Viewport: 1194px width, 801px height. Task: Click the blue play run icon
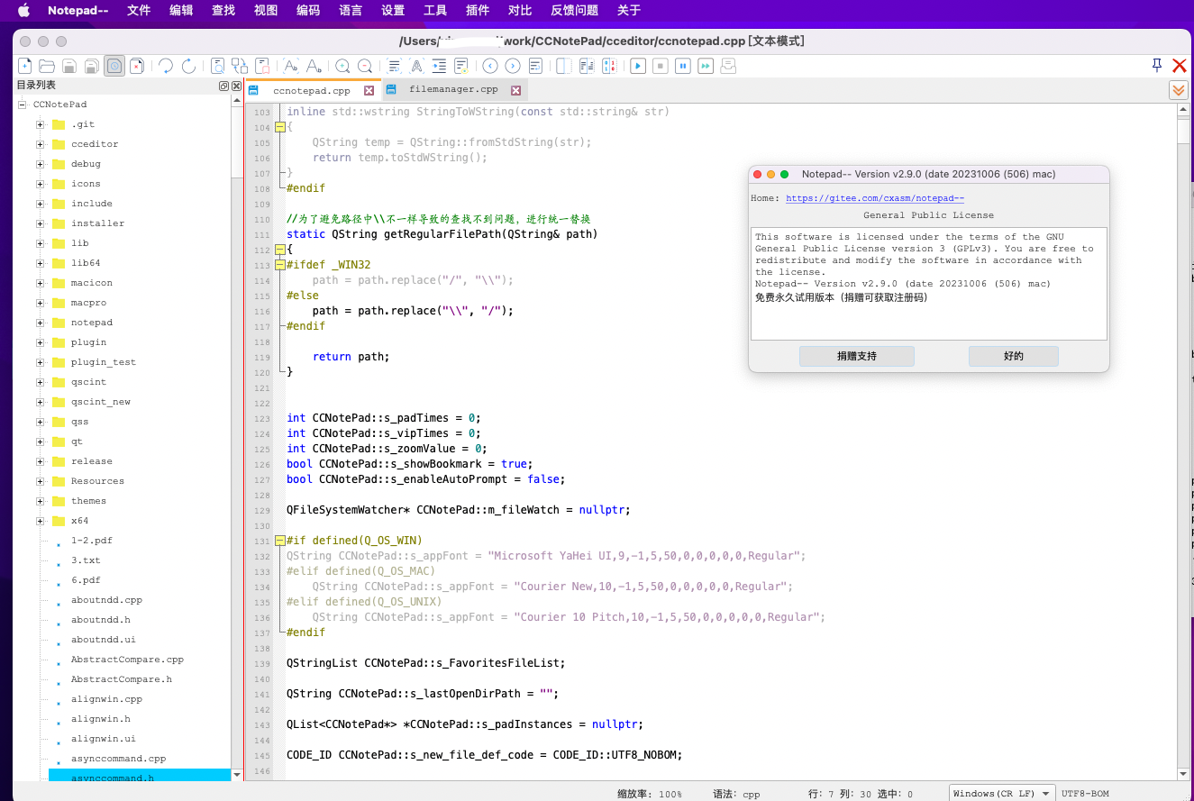click(x=638, y=66)
